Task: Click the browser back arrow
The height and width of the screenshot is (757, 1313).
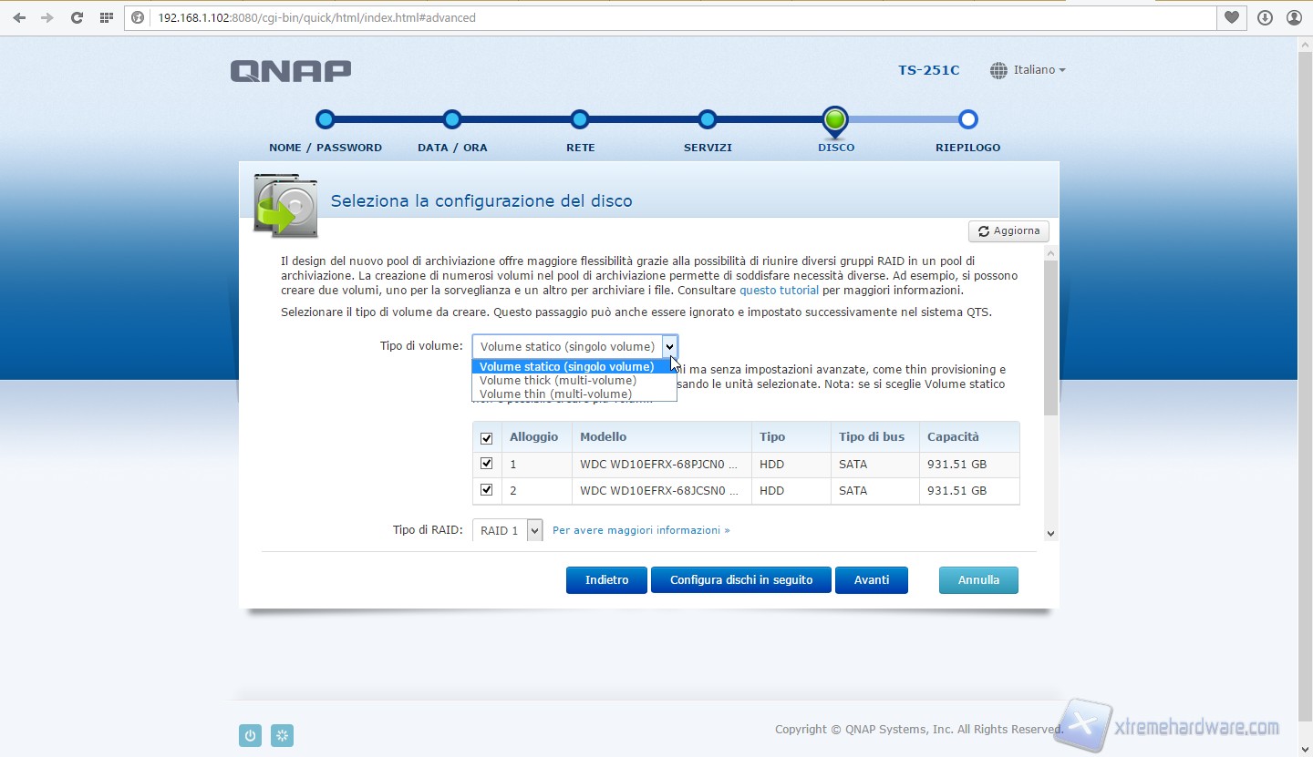Action: click(x=19, y=17)
